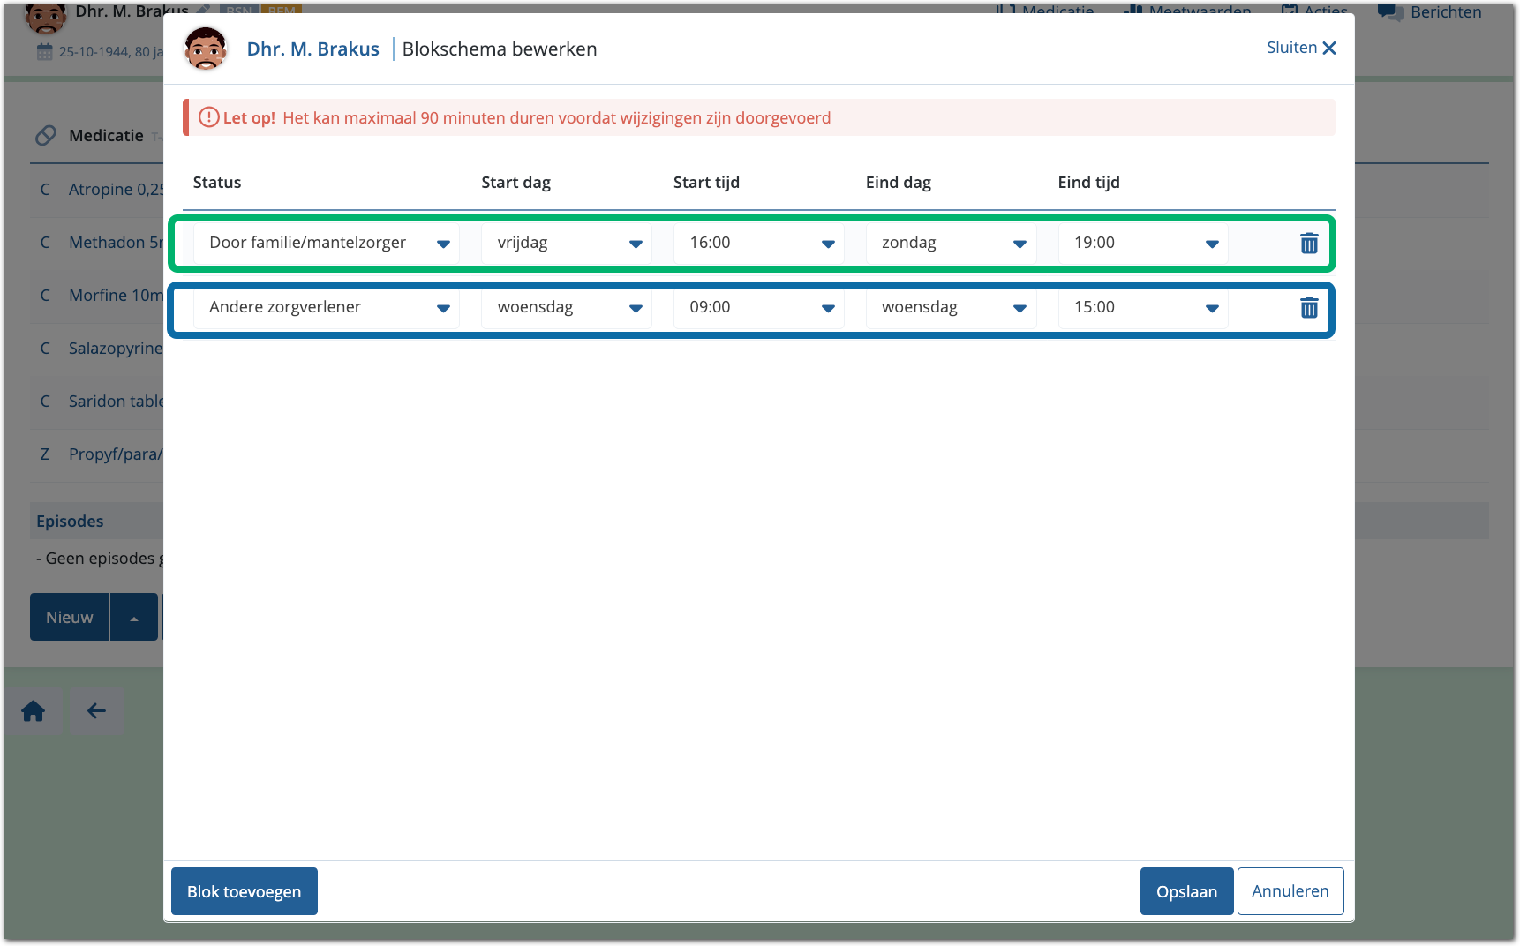Screen dimensions: 1520x946
Task: Click the Medicatie pill icon
Action: (x=46, y=136)
